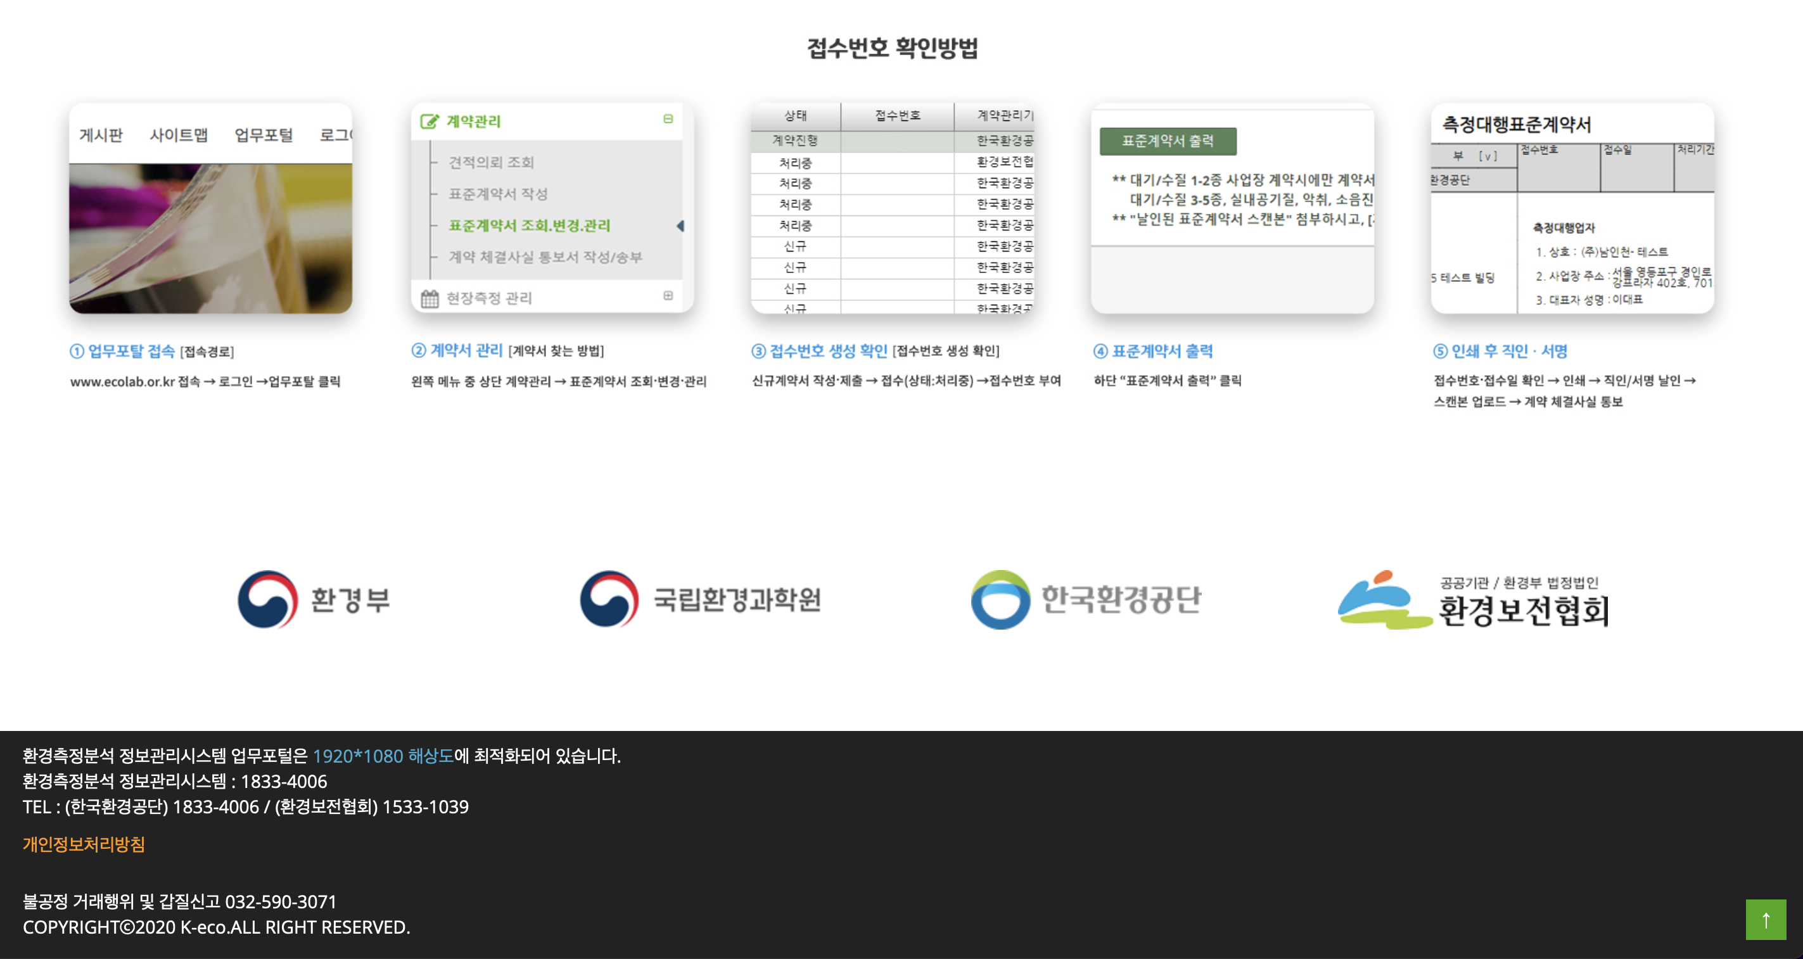This screenshot has height=959, width=1803.
Task: Click the 현장측정 관리 calendar icon
Action: click(429, 299)
